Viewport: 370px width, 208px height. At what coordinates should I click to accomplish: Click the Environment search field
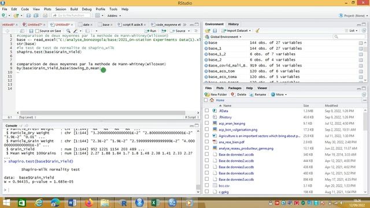click(x=349, y=37)
